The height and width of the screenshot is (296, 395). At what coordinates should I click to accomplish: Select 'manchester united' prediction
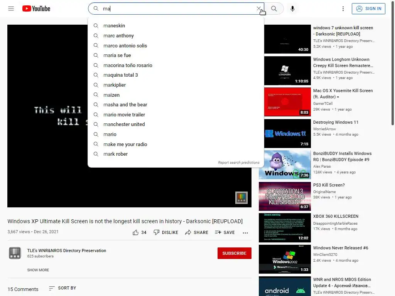click(x=176, y=124)
